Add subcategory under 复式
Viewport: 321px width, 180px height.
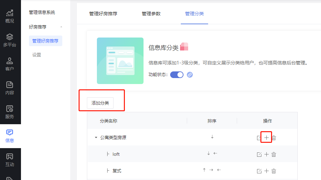[266, 171]
